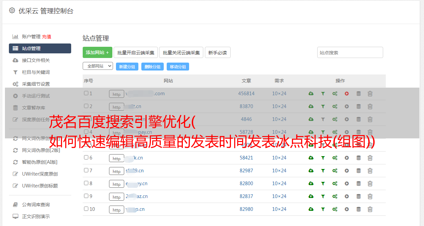The image size is (424, 226).
Task: Open 正文识别演示 sidebar item
Action: 36,216
